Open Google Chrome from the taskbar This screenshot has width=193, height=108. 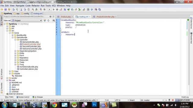coord(55,105)
